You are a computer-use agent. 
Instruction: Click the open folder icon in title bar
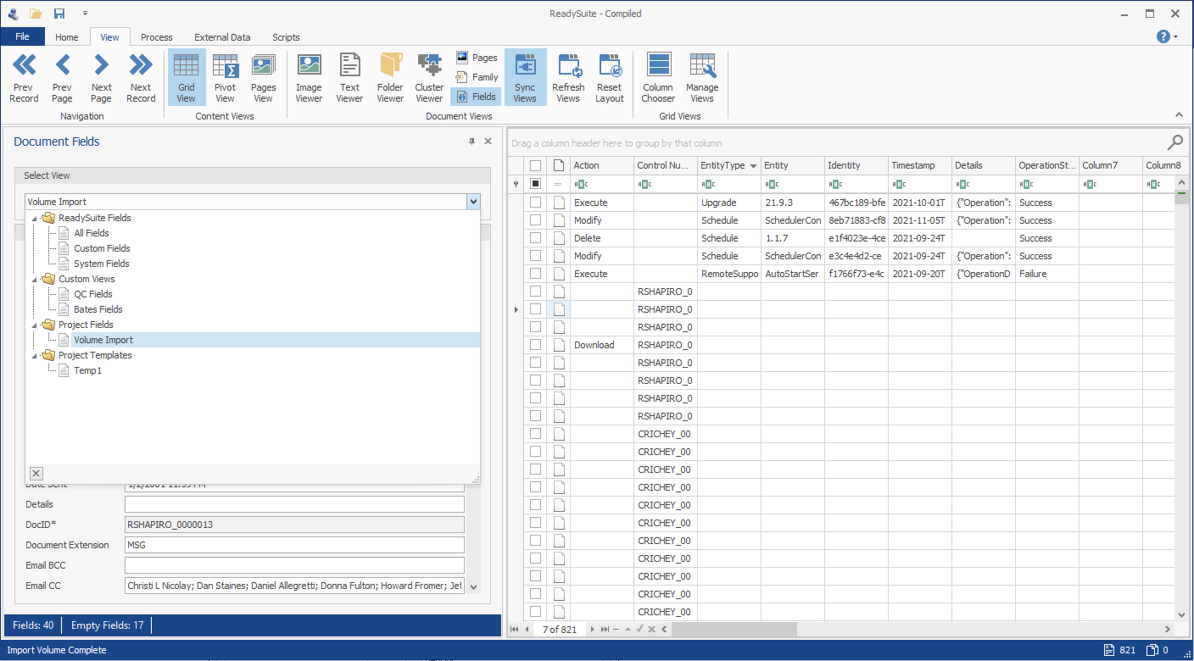[x=36, y=14]
